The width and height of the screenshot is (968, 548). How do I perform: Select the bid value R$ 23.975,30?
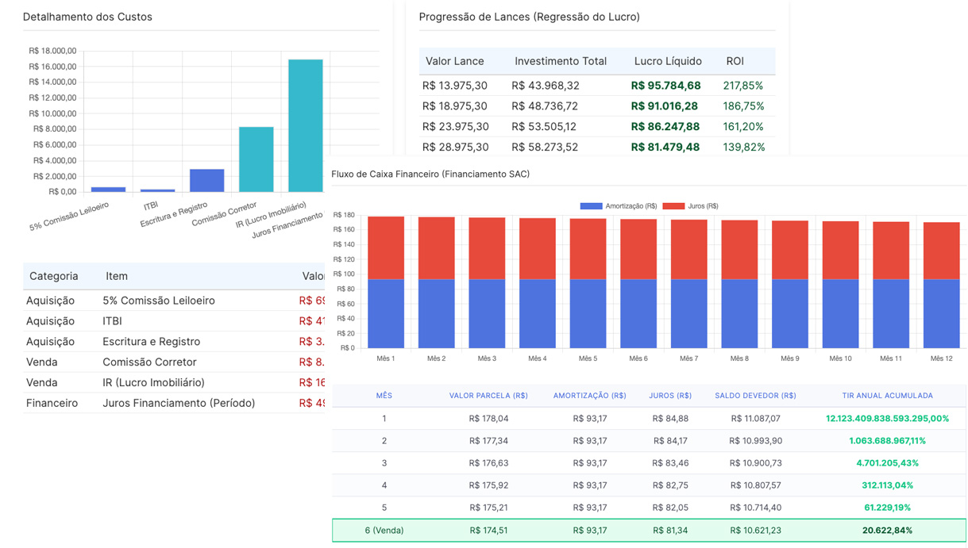pos(455,127)
